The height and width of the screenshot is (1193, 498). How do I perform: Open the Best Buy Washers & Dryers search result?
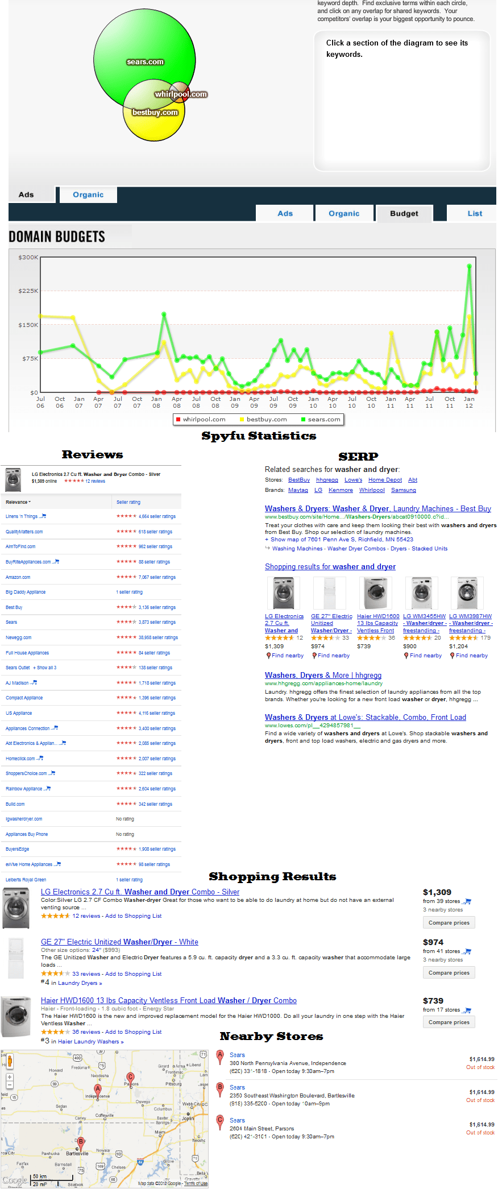coord(378,509)
